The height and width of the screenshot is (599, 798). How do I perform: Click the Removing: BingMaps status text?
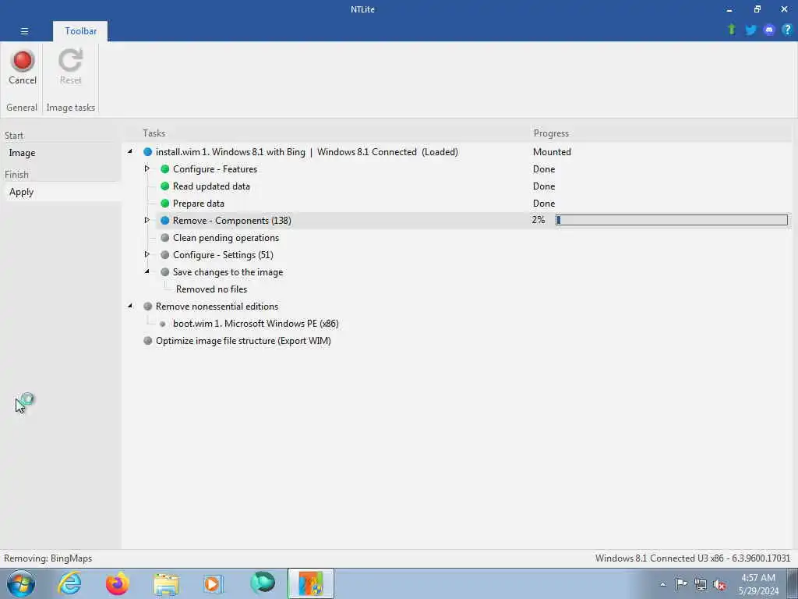[x=48, y=558]
